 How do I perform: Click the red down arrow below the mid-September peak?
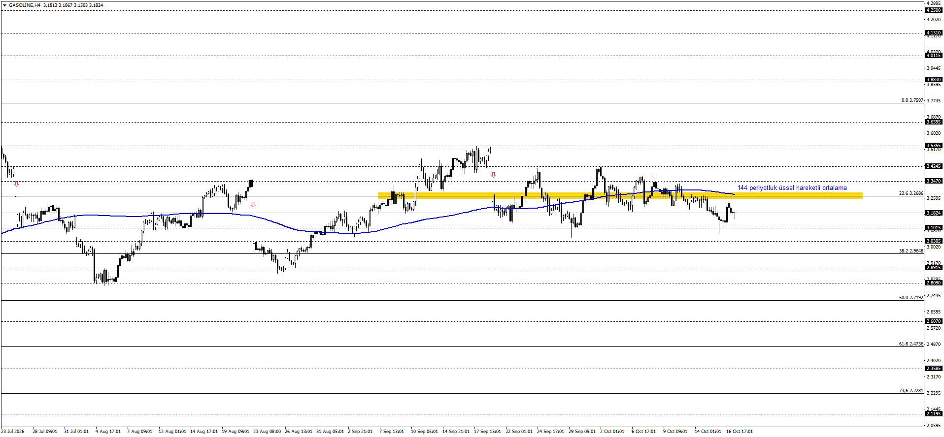[x=493, y=175]
